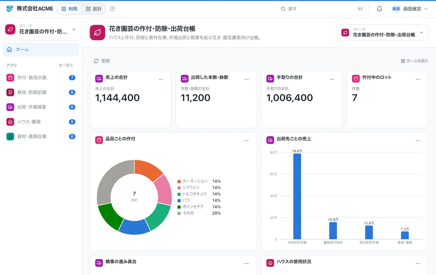This screenshot has width=436, height=275.
Task: Click the pink シクラメン legend swatch
Action: 179,188
